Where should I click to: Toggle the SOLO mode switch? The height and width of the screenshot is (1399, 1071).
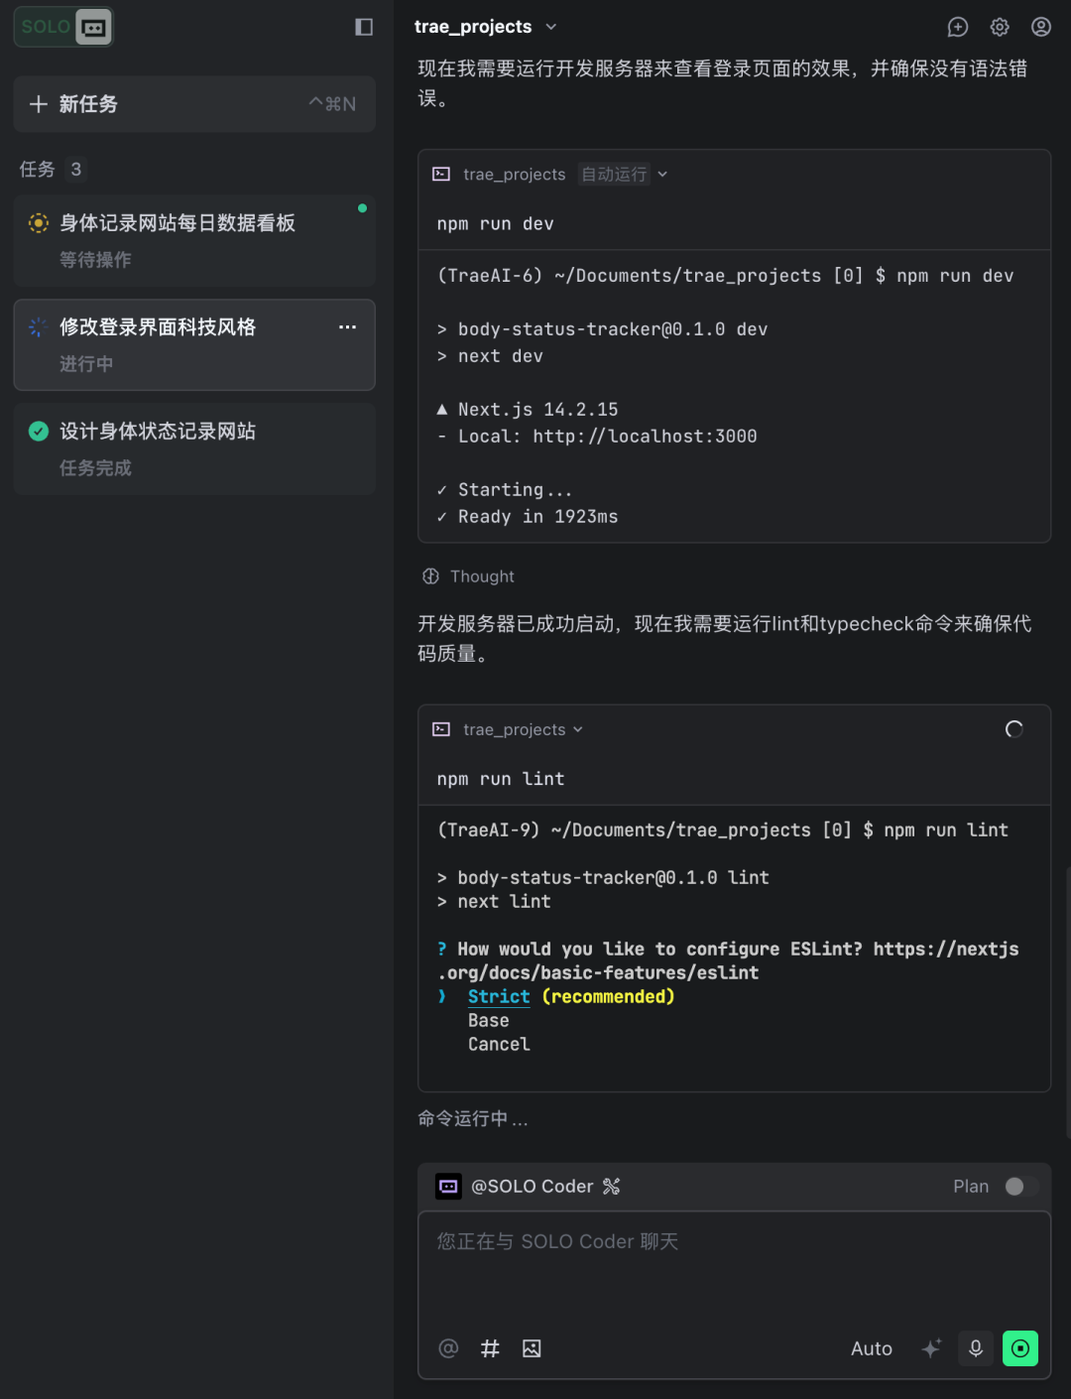point(63,27)
